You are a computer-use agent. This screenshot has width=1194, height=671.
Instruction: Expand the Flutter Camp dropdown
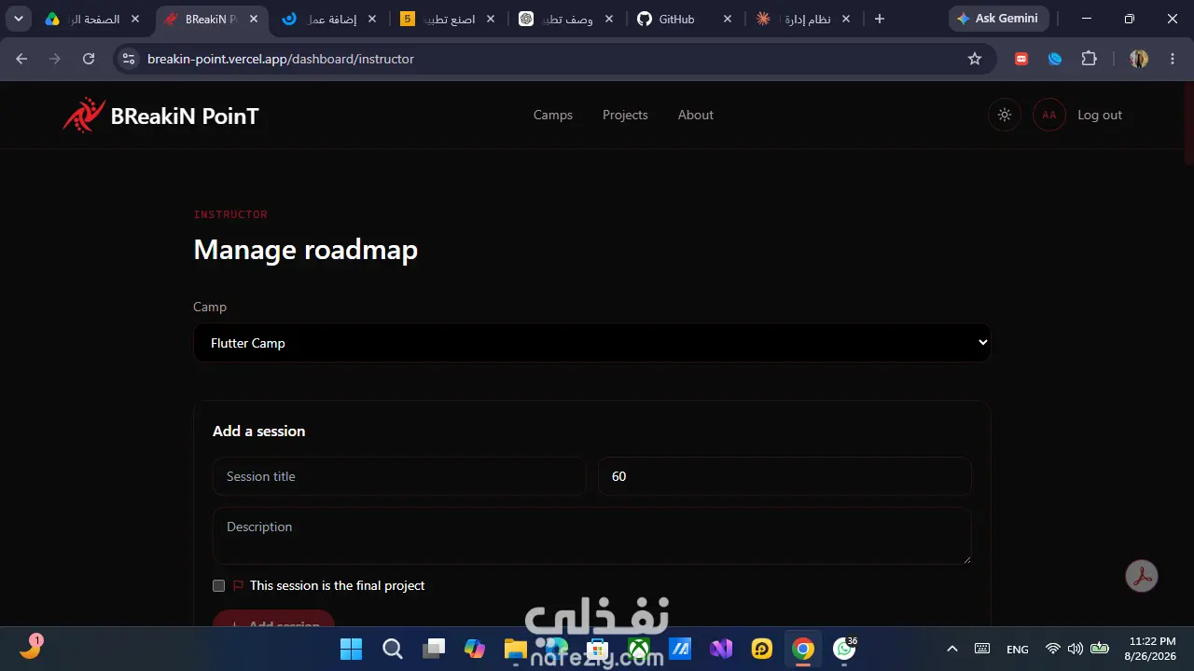tap(591, 343)
